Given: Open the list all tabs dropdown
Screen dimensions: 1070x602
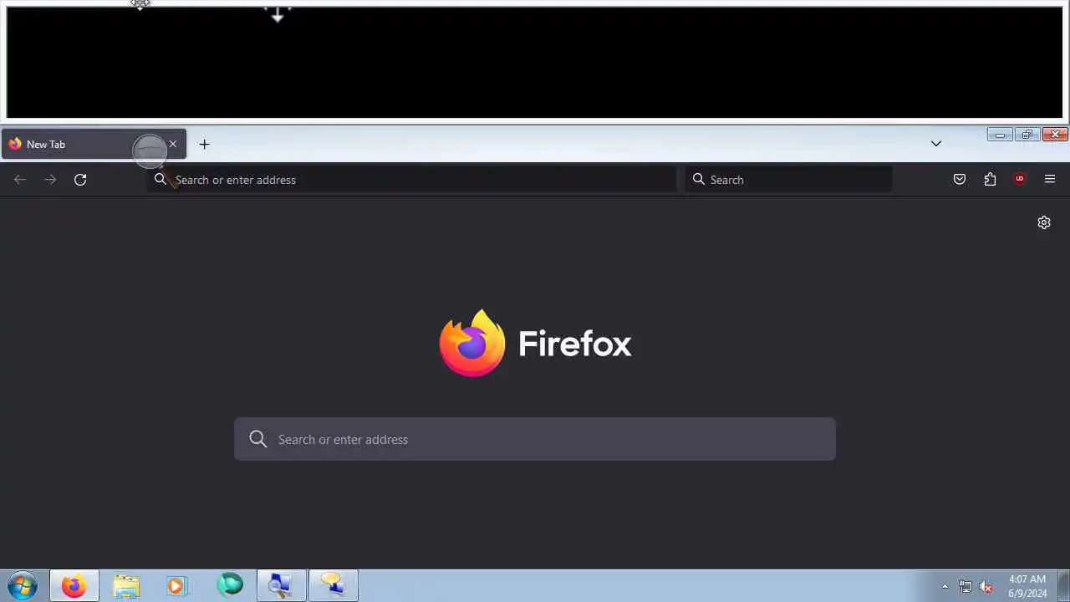Looking at the screenshot, I should tap(936, 144).
